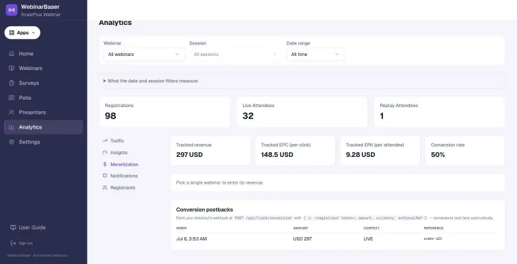Viewport: 517px width, 264px height.
Task: Click the Tracked EPA 9.28 USD value
Action: click(x=360, y=155)
